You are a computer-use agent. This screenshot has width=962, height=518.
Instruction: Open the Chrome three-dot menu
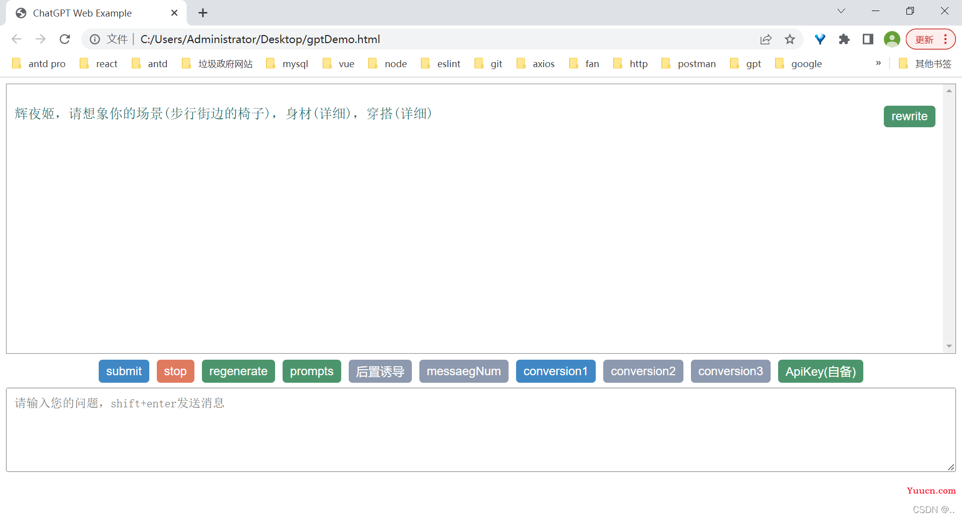[945, 39]
